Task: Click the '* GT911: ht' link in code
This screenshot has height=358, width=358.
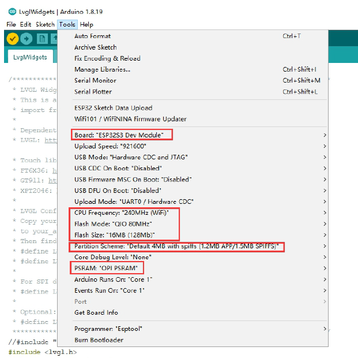Action: click(52, 180)
